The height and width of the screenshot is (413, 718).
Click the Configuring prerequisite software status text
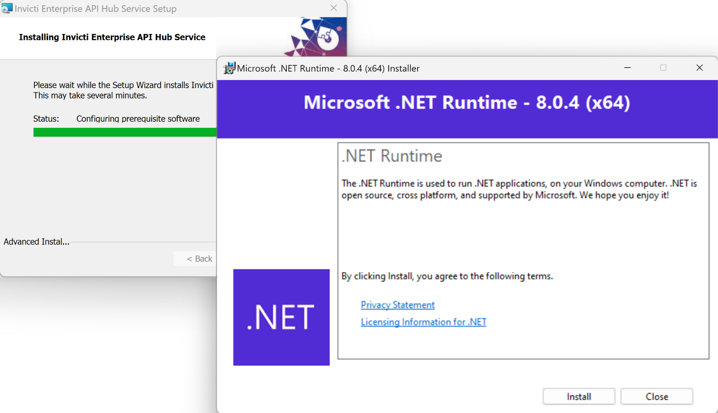(x=138, y=119)
